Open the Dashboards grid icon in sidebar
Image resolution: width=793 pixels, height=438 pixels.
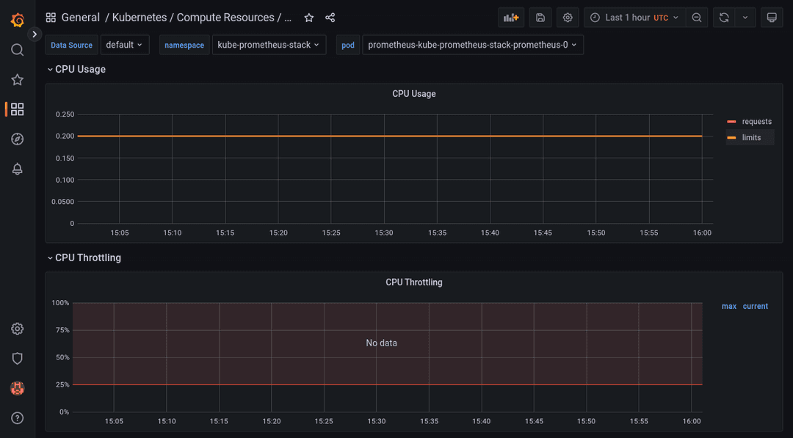[17, 109]
